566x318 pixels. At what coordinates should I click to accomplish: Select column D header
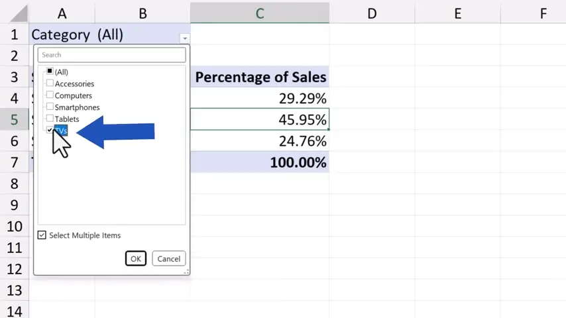coord(372,13)
